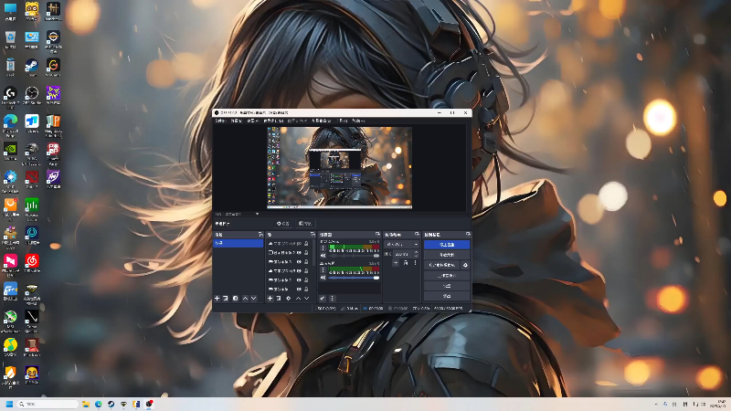Select the Microsoft Edge desktop shortcut
Image resolution: width=731 pixels, height=411 pixels.
pos(10,123)
